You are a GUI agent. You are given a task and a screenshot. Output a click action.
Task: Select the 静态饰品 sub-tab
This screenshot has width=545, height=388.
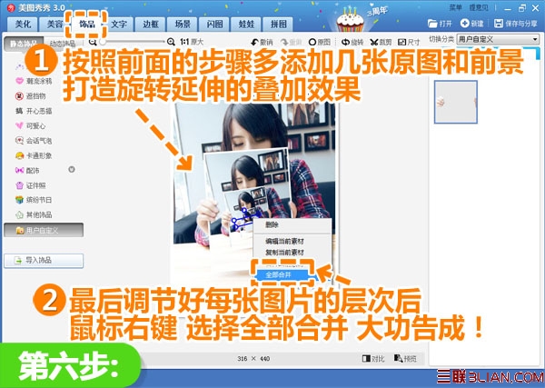pyautogui.click(x=24, y=44)
